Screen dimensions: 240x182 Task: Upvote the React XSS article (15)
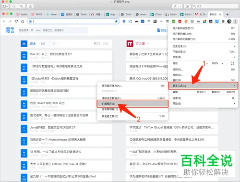[x=24, y=105]
